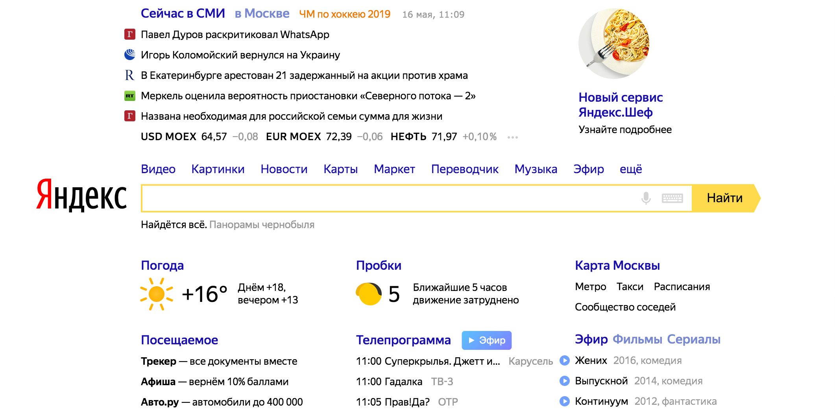The width and height of the screenshot is (835, 415).
Task: Click the sunny weather icon
Action: point(157,294)
